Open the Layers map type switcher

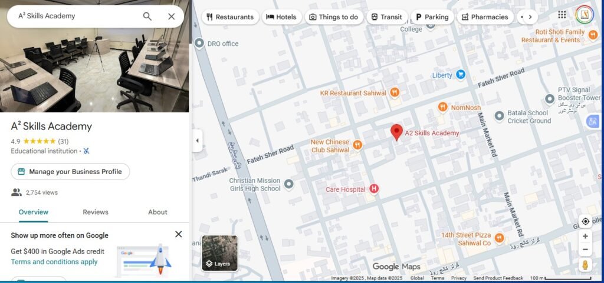(x=219, y=253)
